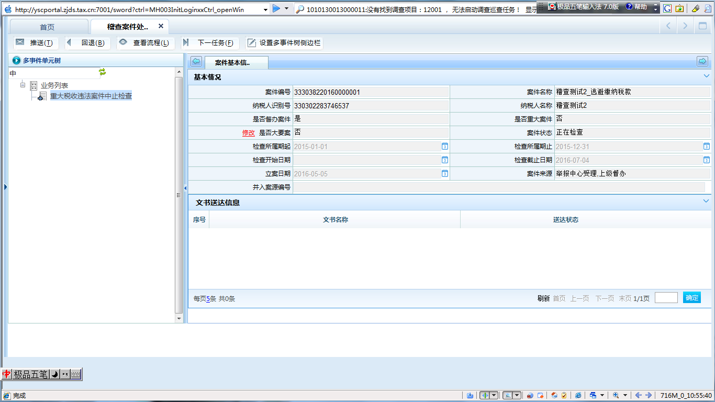Collapse the 业务列表 tree node
Screen dimensions: 715x402
click(x=23, y=85)
